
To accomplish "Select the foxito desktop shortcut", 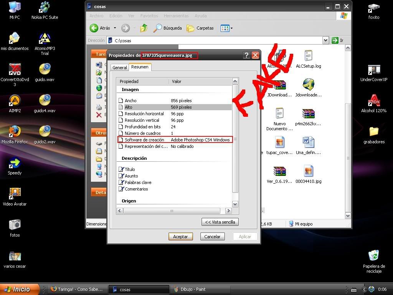I will tap(374, 10).
